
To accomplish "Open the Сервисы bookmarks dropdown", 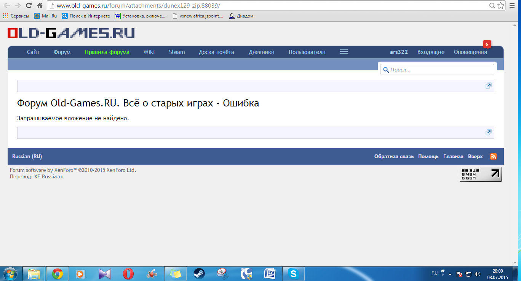I will click(17, 16).
